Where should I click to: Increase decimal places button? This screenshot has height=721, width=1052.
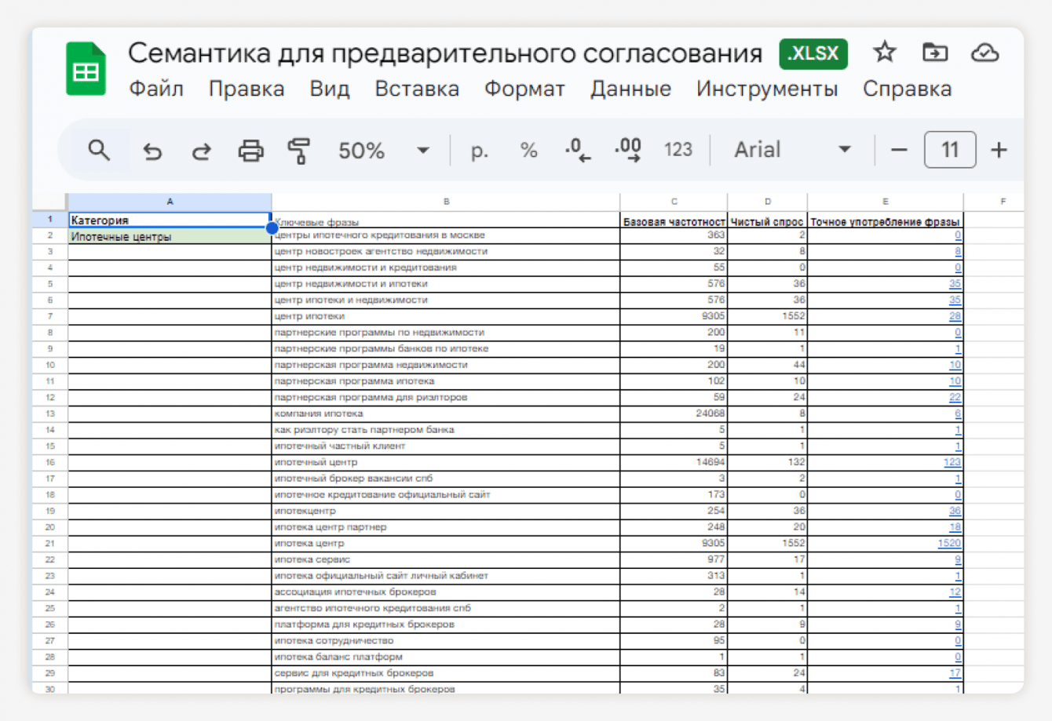coord(628,150)
